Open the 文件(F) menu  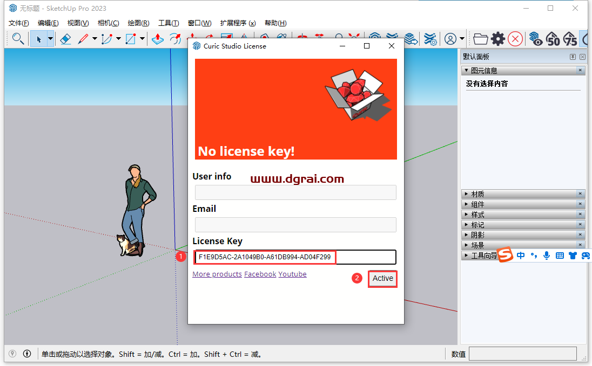pyautogui.click(x=18, y=23)
